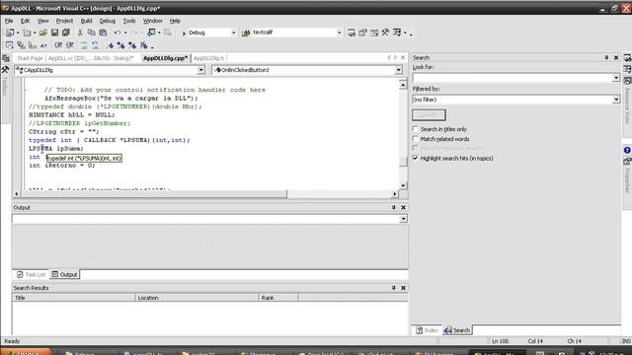The width and height of the screenshot is (632, 355).
Task: Open the Build menu
Action: 86,21
